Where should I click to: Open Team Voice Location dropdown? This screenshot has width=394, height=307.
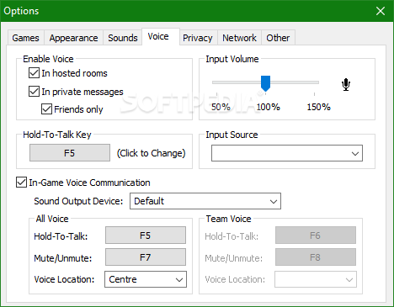pos(316,279)
